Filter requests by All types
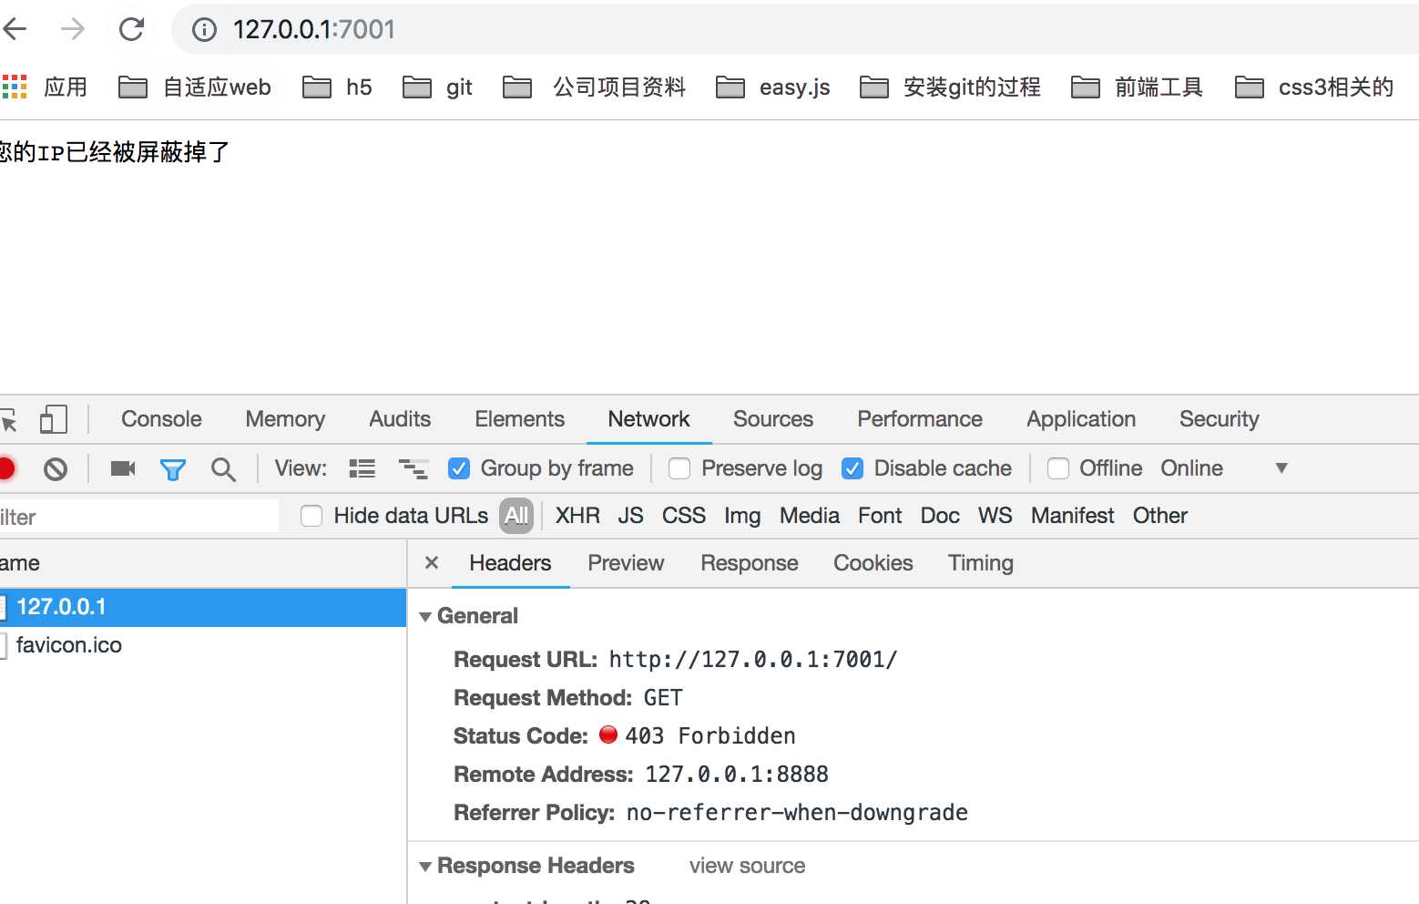 tap(516, 516)
